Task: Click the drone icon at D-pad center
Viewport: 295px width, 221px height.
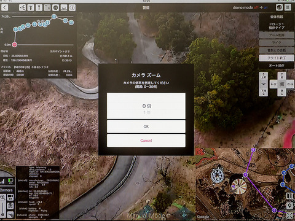Action: [x=282, y=84]
